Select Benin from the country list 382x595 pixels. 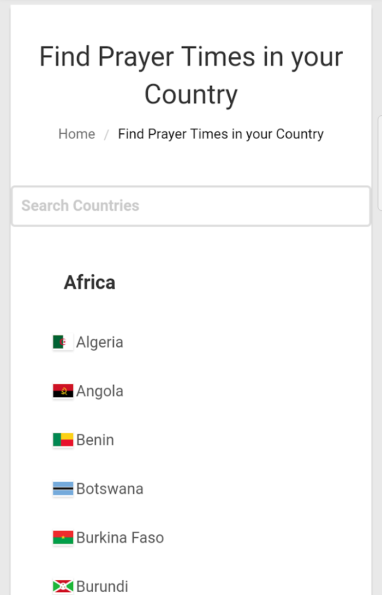click(x=95, y=440)
